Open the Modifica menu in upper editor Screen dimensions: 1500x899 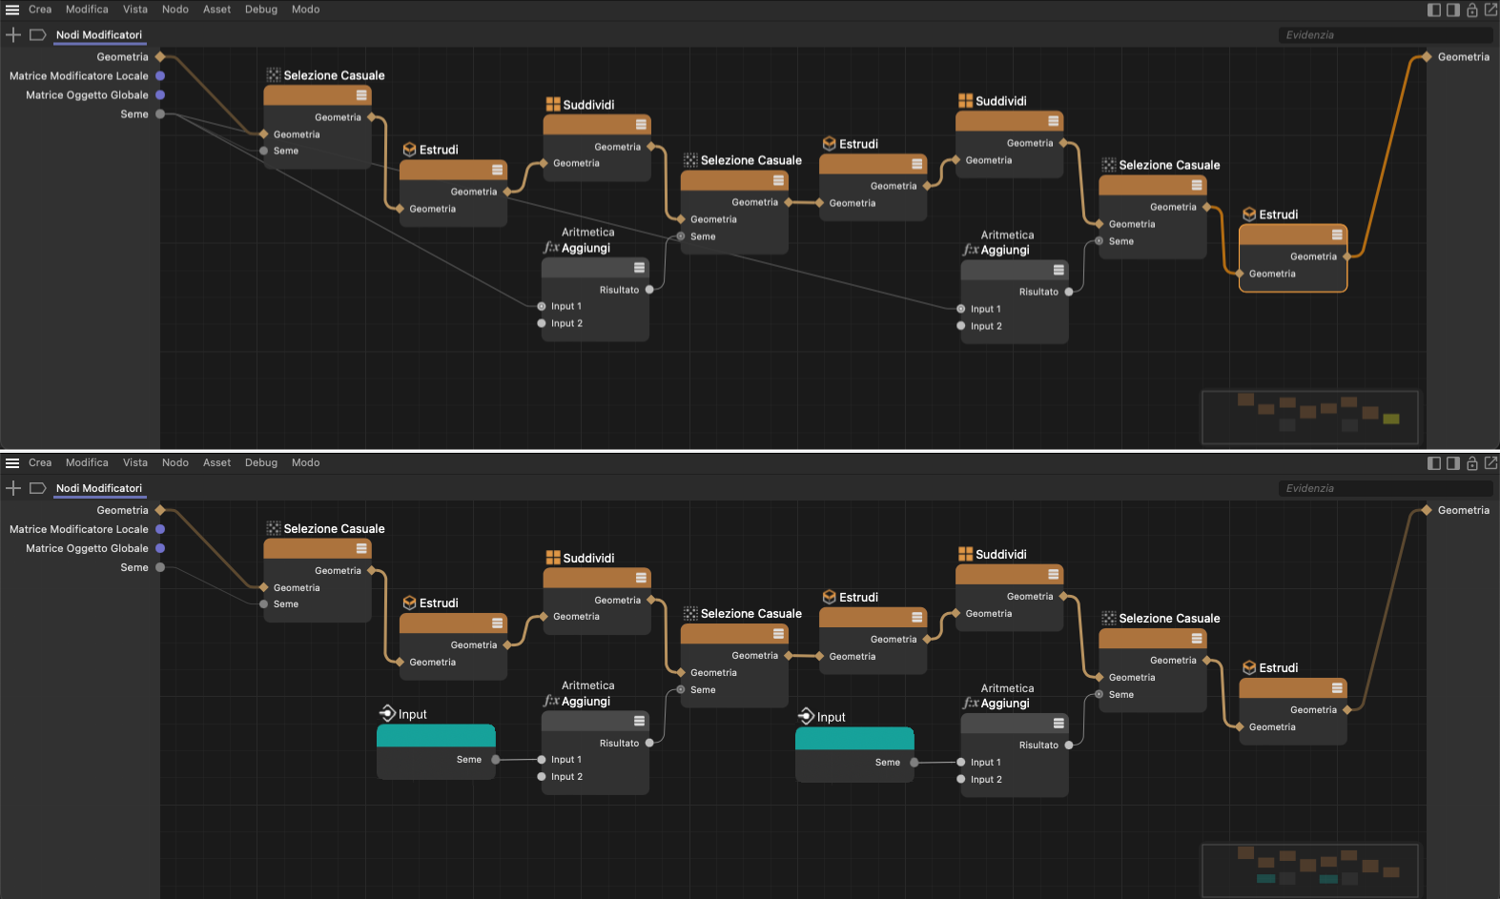coord(87,10)
